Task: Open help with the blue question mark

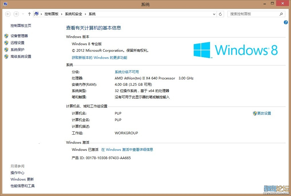Action: tap(286, 22)
